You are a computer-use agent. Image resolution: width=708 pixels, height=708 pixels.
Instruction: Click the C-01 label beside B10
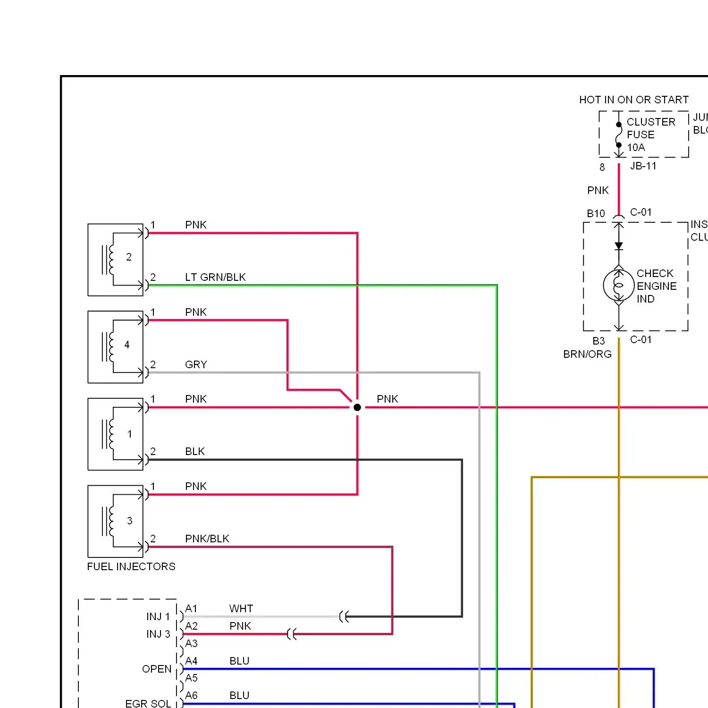click(x=641, y=212)
